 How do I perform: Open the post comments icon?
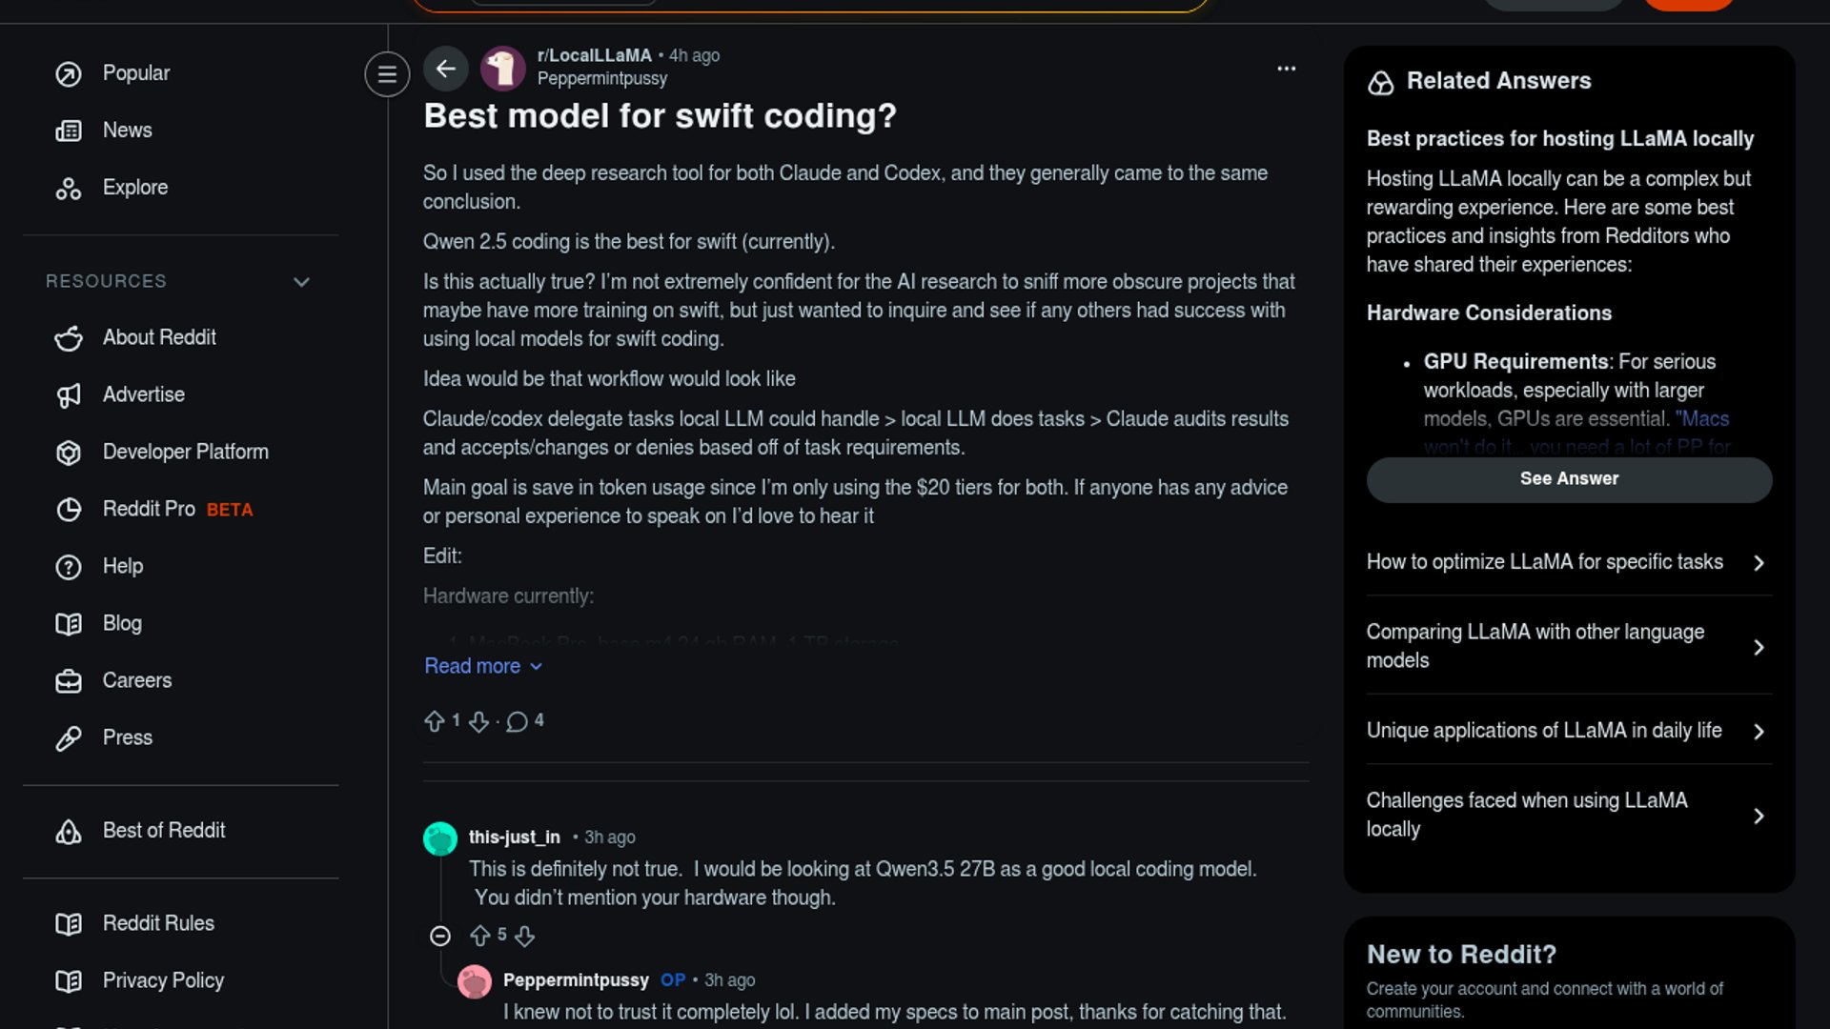(518, 721)
